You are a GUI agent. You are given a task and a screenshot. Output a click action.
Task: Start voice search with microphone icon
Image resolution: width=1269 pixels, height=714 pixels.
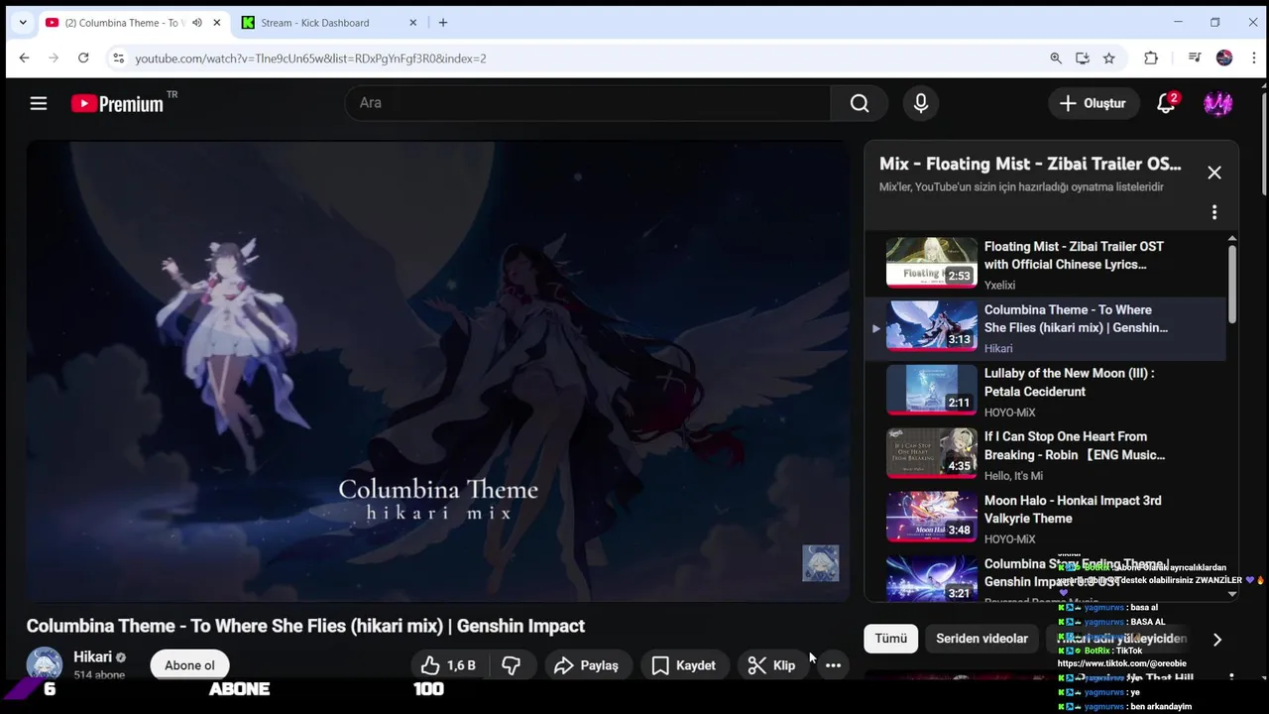(921, 103)
